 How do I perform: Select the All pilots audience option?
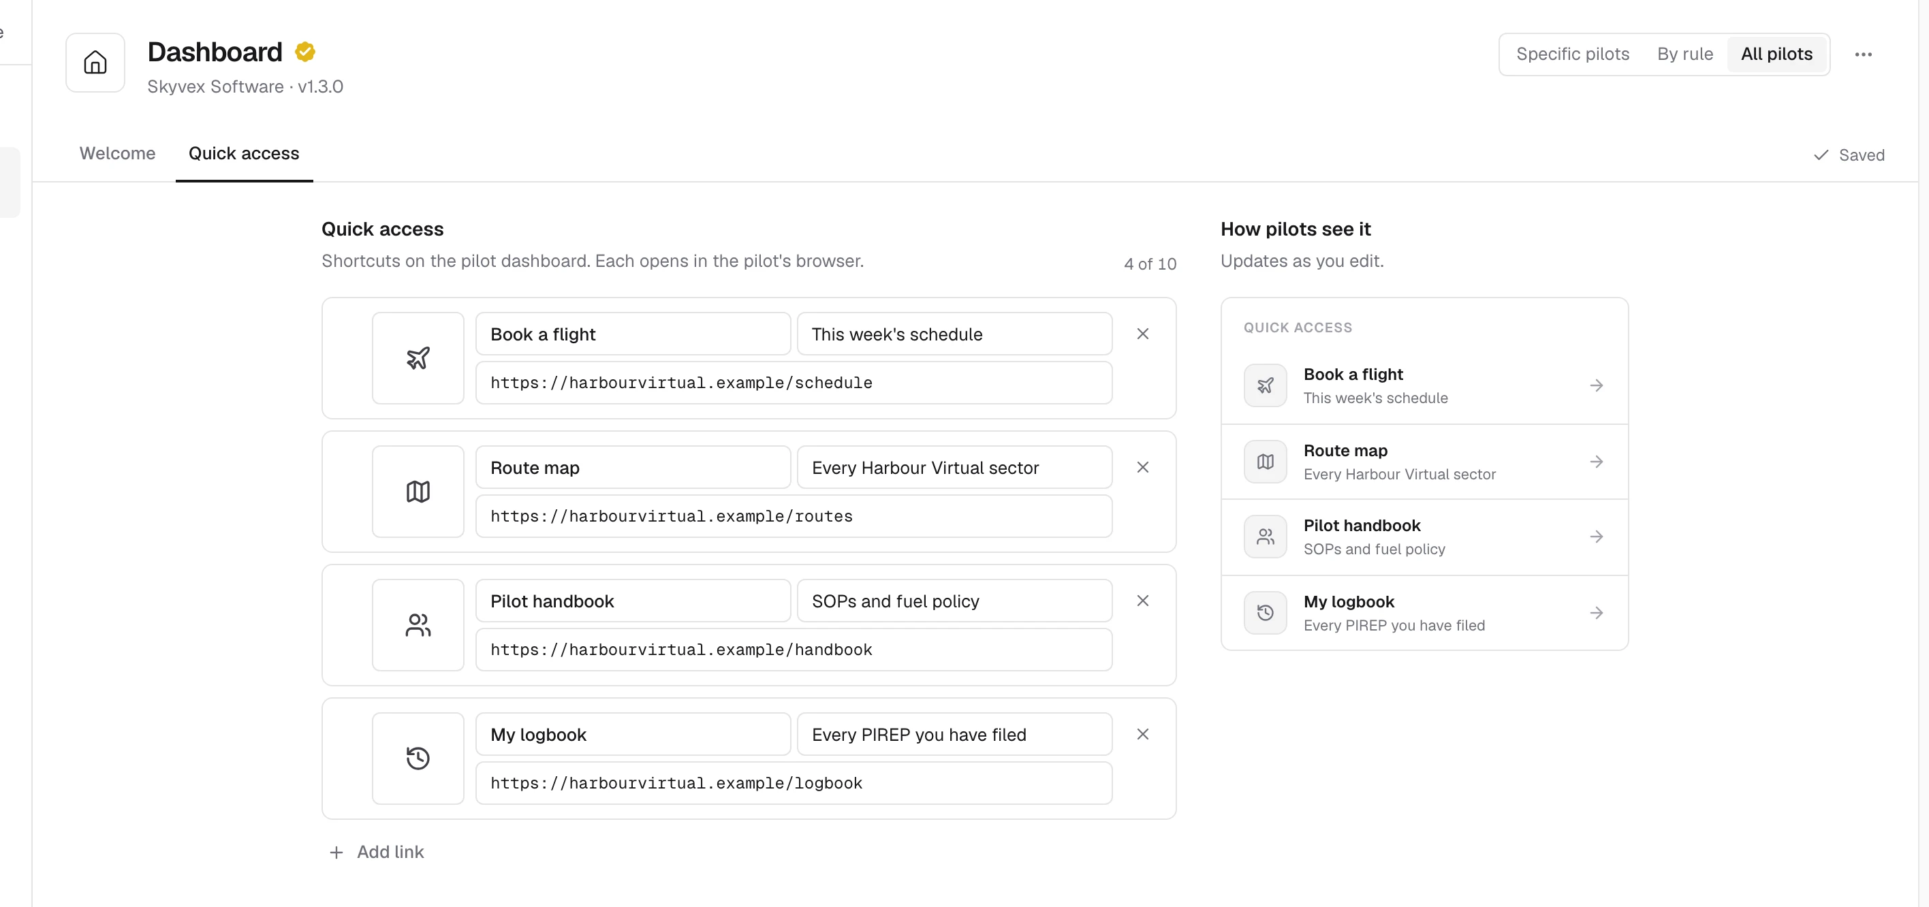(x=1776, y=54)
